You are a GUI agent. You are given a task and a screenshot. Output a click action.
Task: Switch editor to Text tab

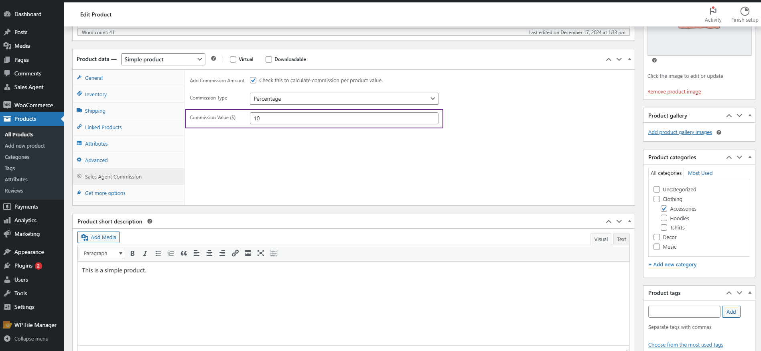tap(621, 239)
